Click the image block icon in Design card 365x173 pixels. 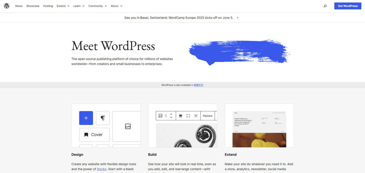coord(128,126)
